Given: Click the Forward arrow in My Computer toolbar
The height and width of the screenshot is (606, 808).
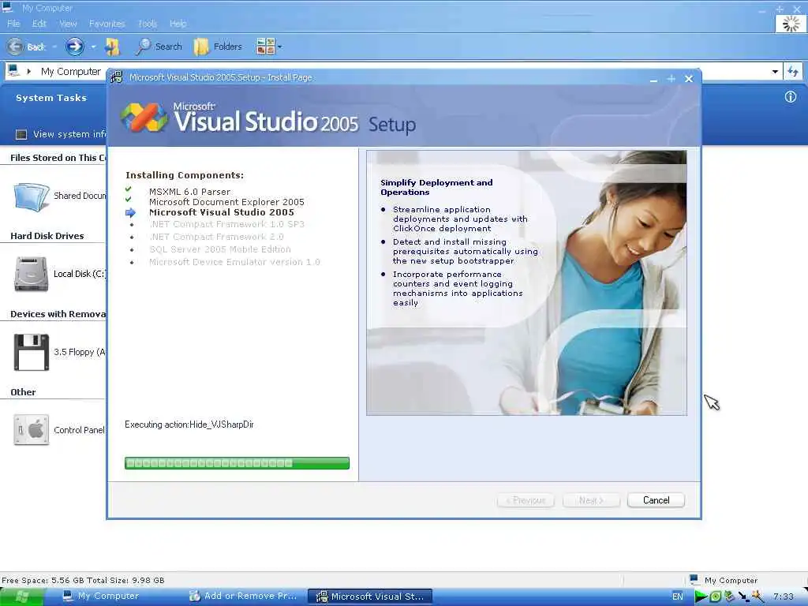Looking at the screenshot, I should tap(75, 47).
